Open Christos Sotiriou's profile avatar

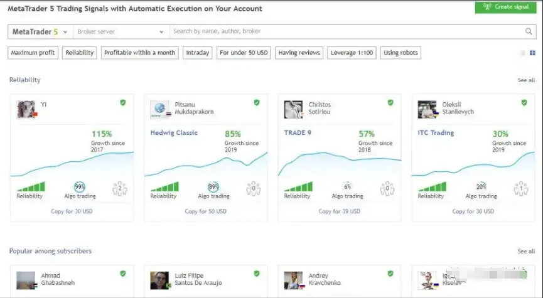click(x=293, y=109)
